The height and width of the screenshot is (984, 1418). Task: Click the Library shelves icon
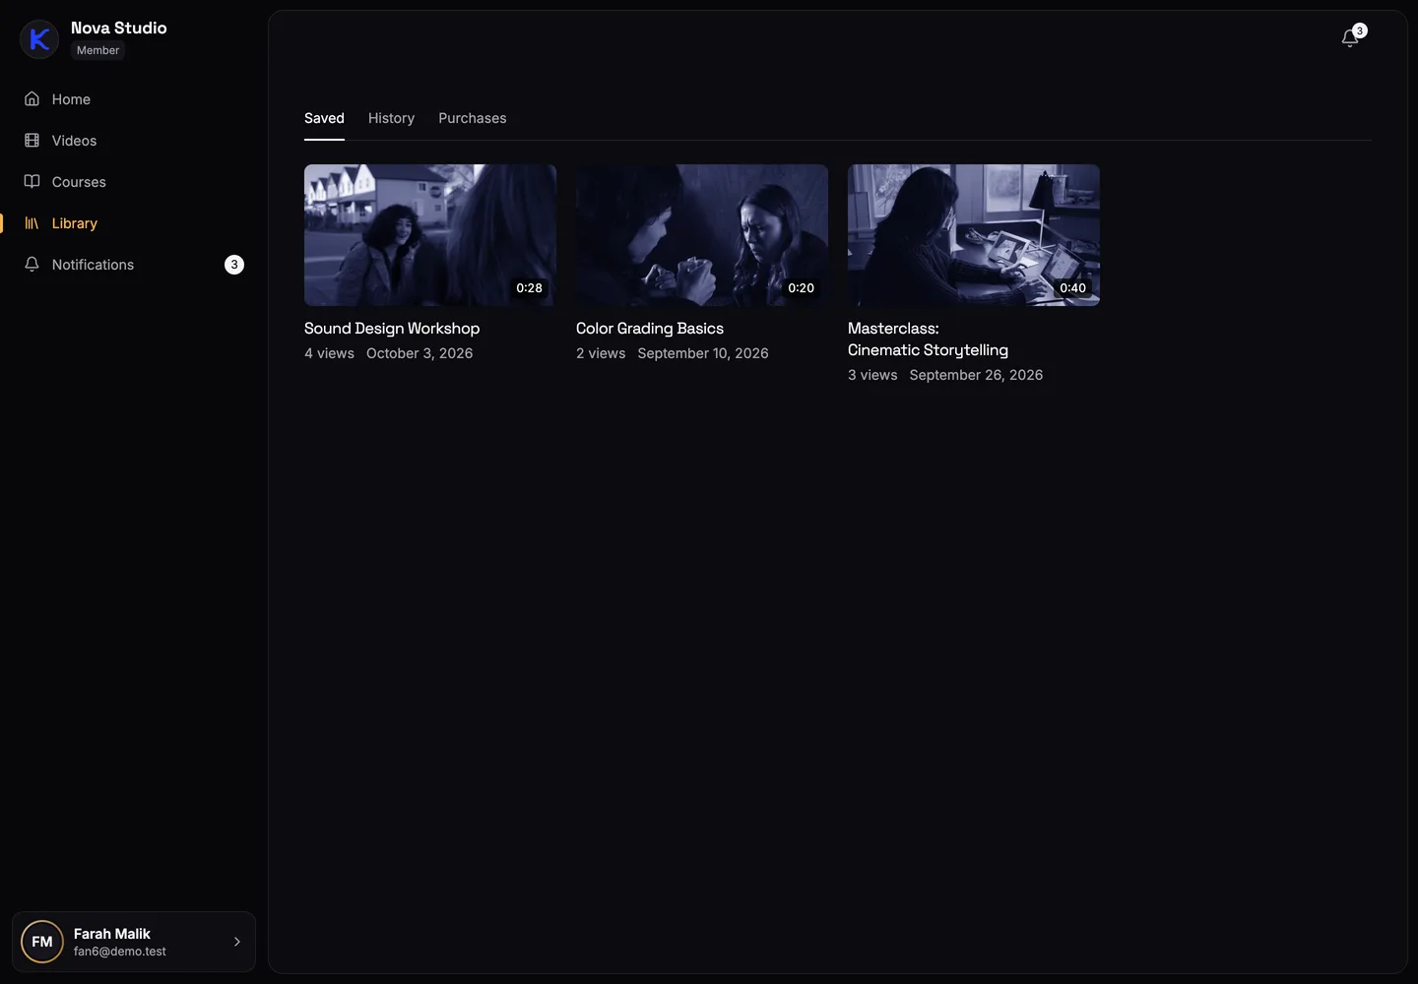32,223
